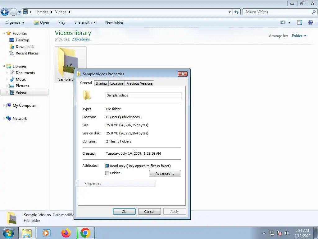This screenshot has height=239, width=318.
Task: Close the Sample Videos Properties dialog
Action: click(x=183, y=74)
